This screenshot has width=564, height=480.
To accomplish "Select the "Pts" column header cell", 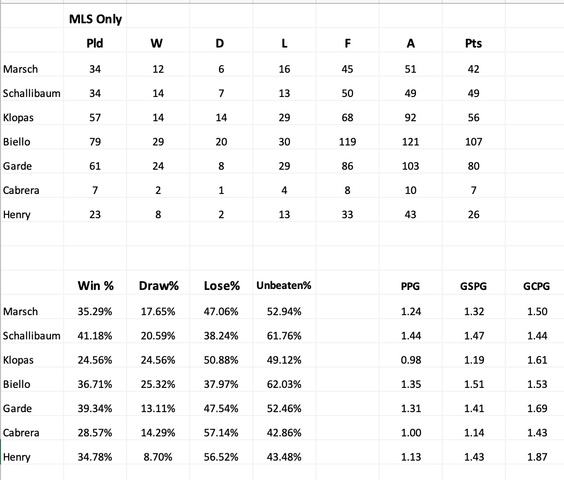I will click(x=473, y=43).
